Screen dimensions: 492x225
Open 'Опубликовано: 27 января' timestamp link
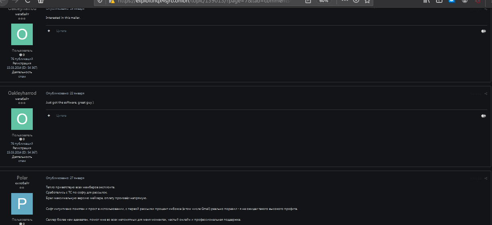point(65,178)
